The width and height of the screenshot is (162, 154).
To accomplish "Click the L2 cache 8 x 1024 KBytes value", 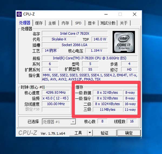I will click(x=107, y=104).
